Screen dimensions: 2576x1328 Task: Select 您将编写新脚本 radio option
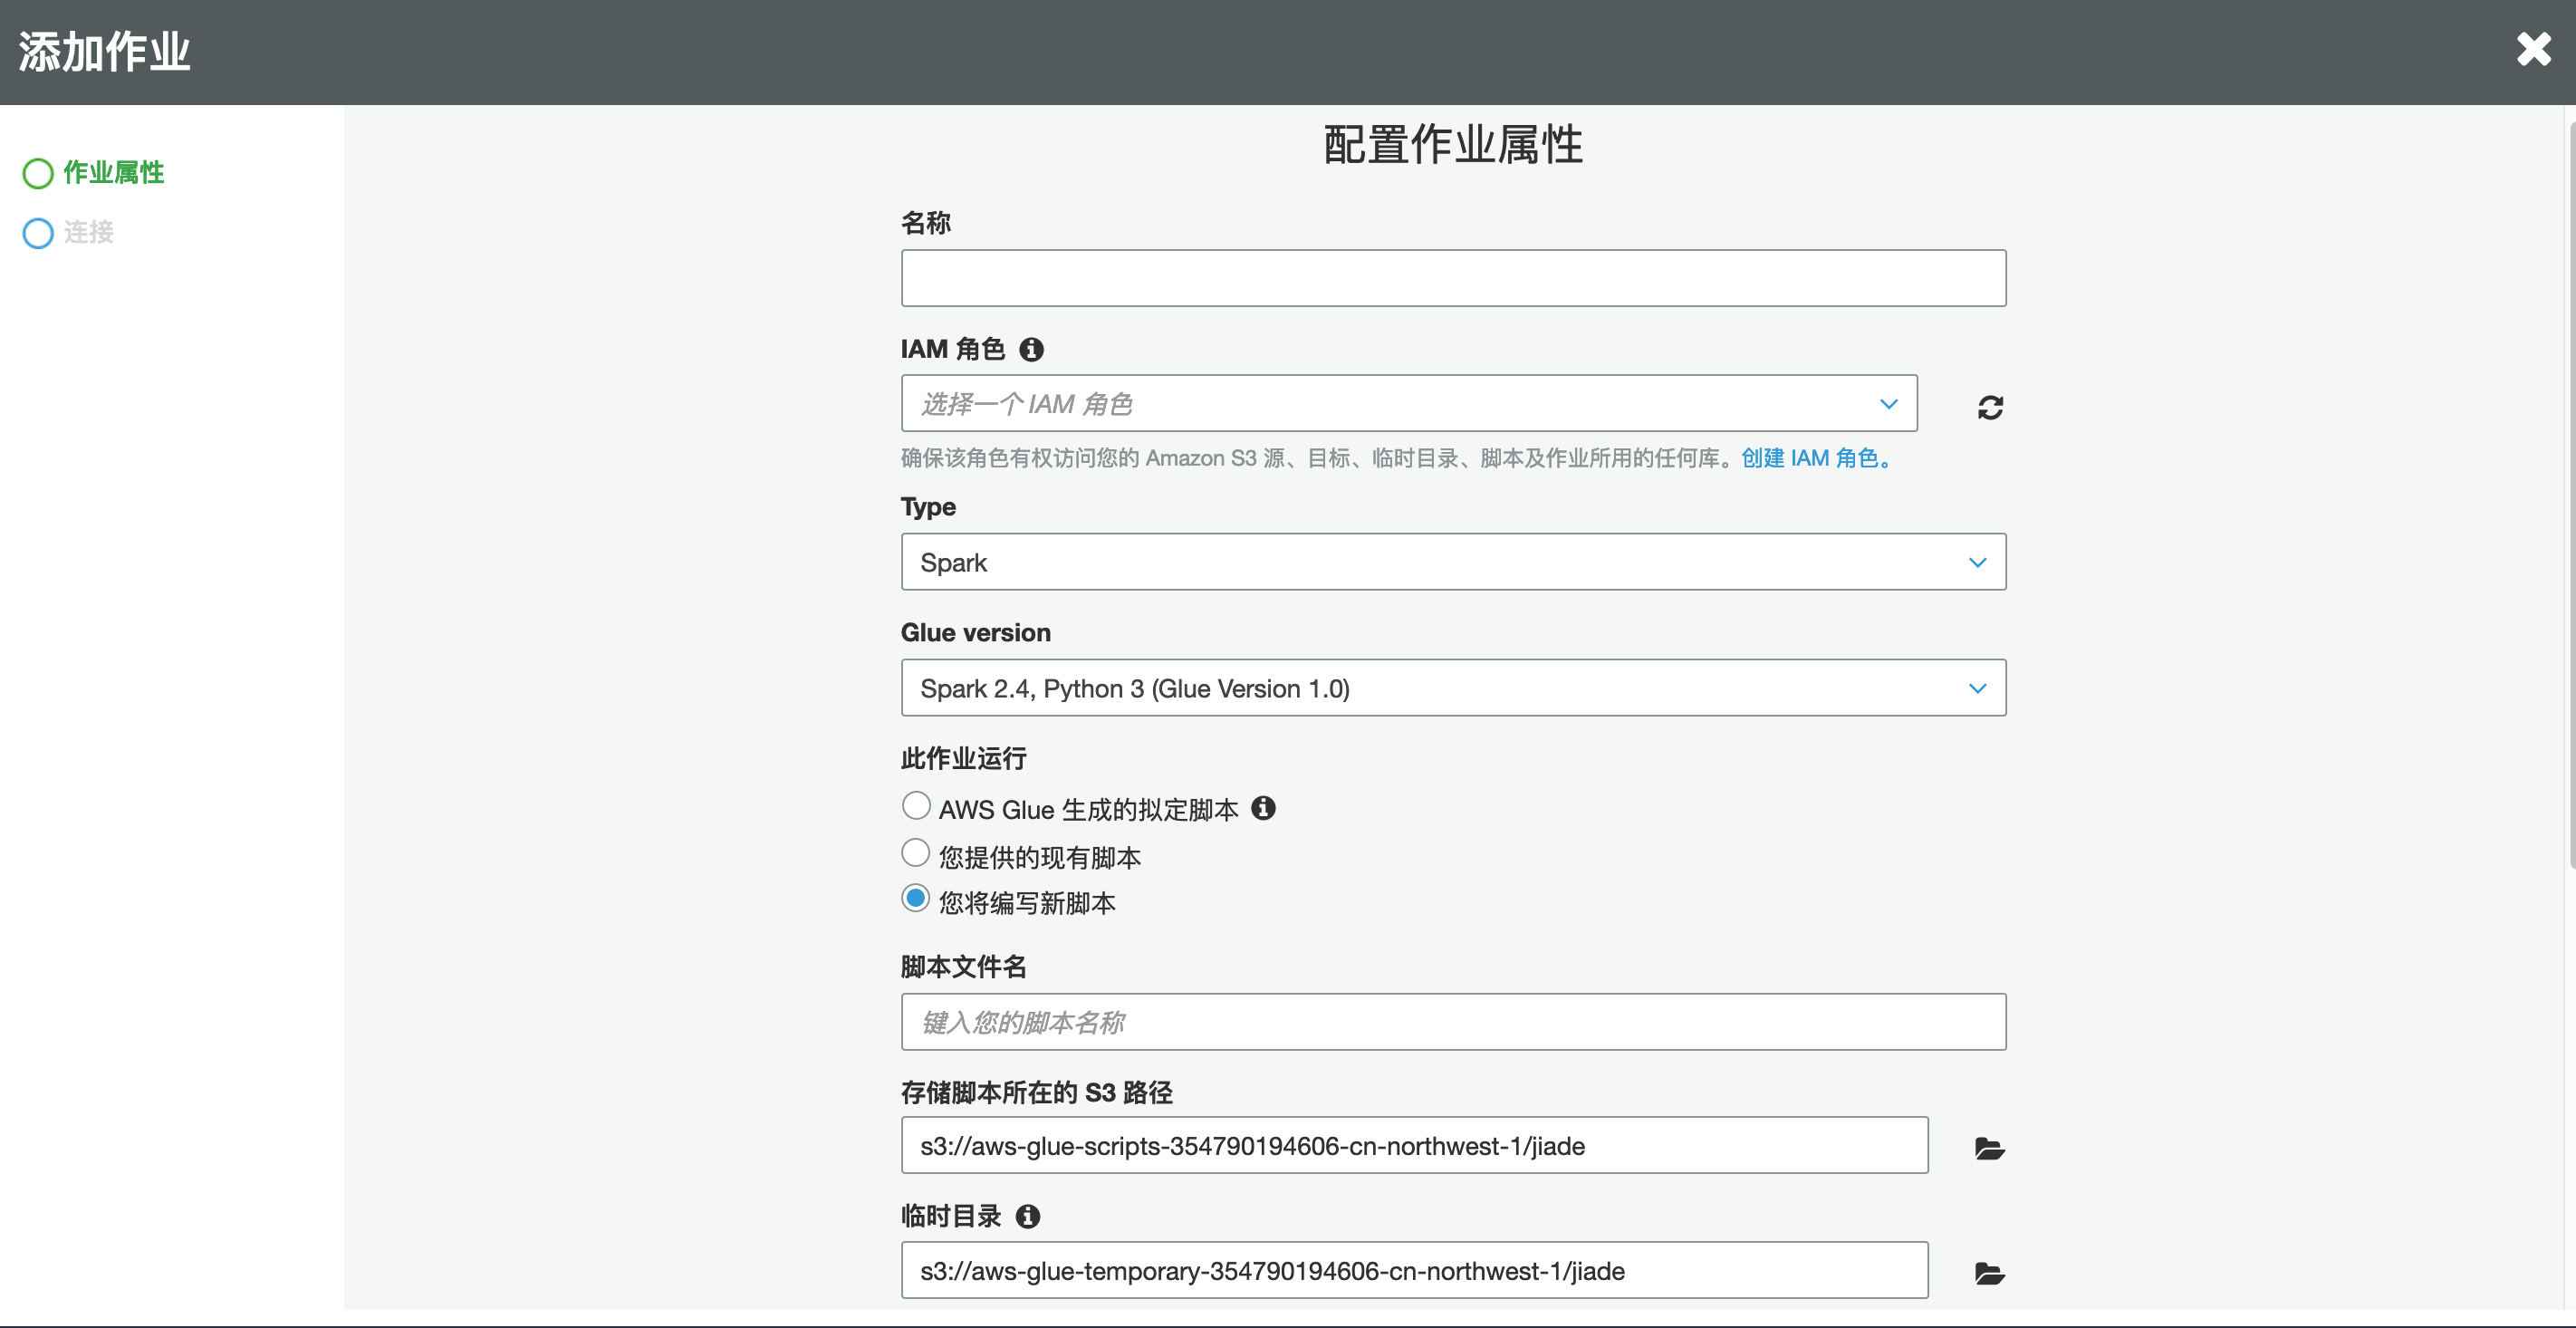click(915, 898)
